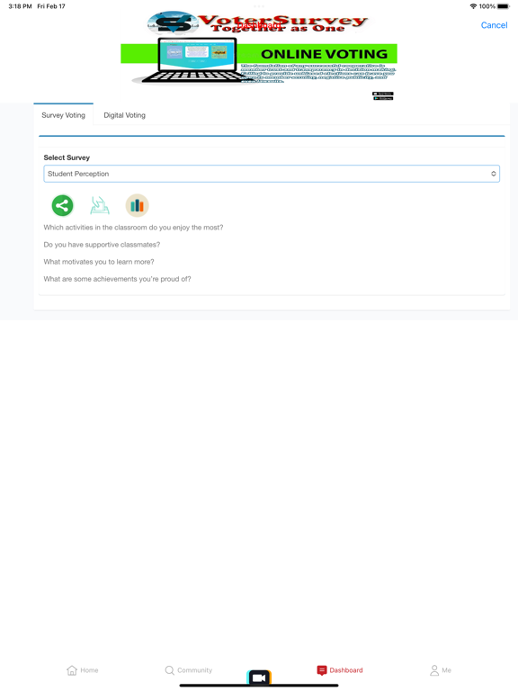
Task: Open the video camera button
Action: coord(259,678)
